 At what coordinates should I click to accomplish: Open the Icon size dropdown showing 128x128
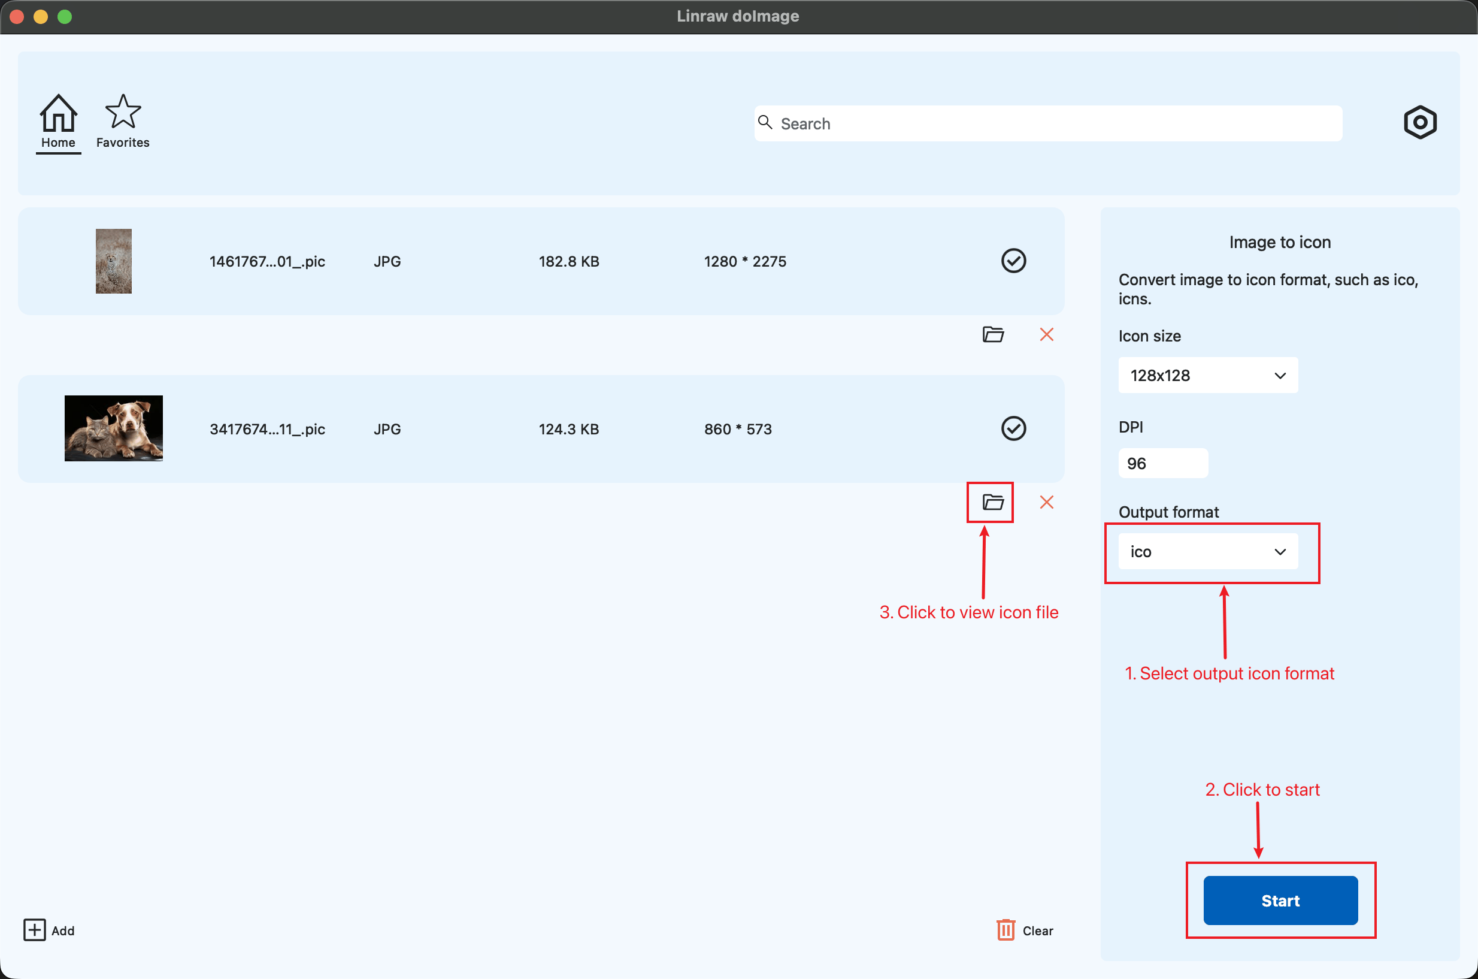pos(1207,375)
